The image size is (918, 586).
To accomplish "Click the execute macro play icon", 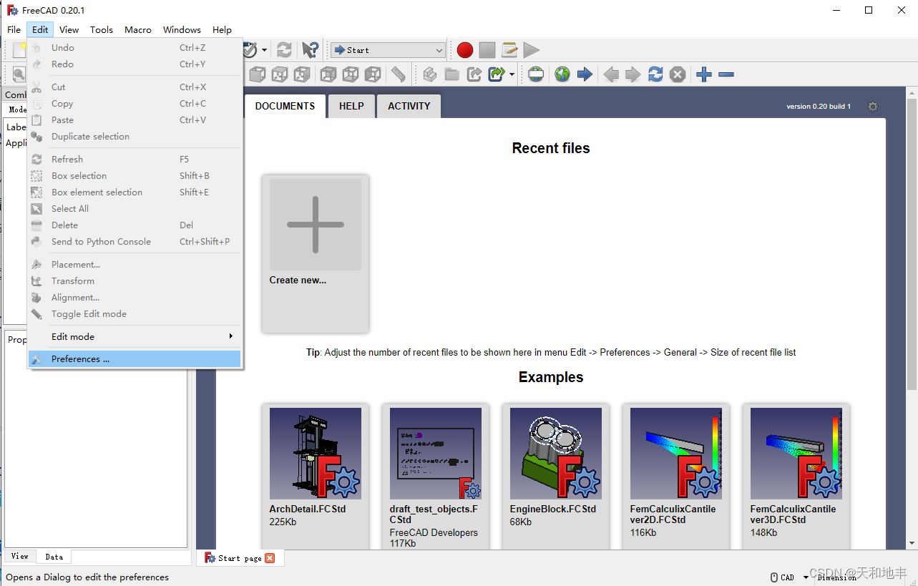I will tap(531, 50).
